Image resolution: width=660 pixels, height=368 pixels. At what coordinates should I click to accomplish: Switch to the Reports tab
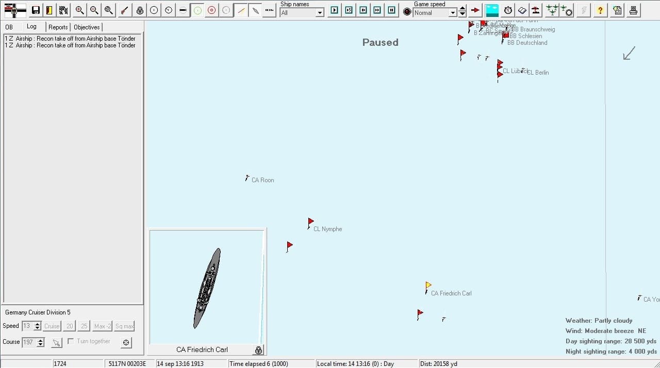[x=58, y=27]
